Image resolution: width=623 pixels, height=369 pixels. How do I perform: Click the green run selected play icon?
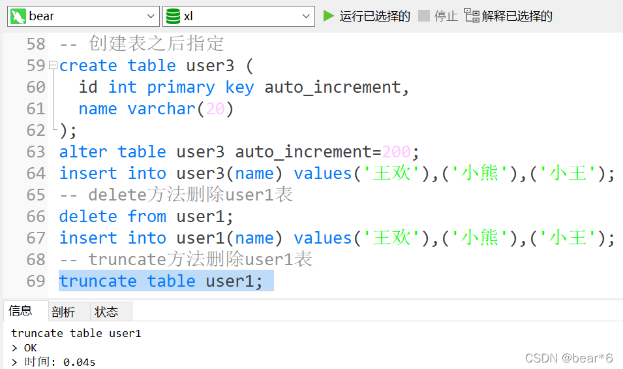pos(328,16)
